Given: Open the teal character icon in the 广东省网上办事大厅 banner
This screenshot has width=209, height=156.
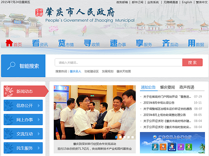Looking at the screenshot, I should coord(155,147).
